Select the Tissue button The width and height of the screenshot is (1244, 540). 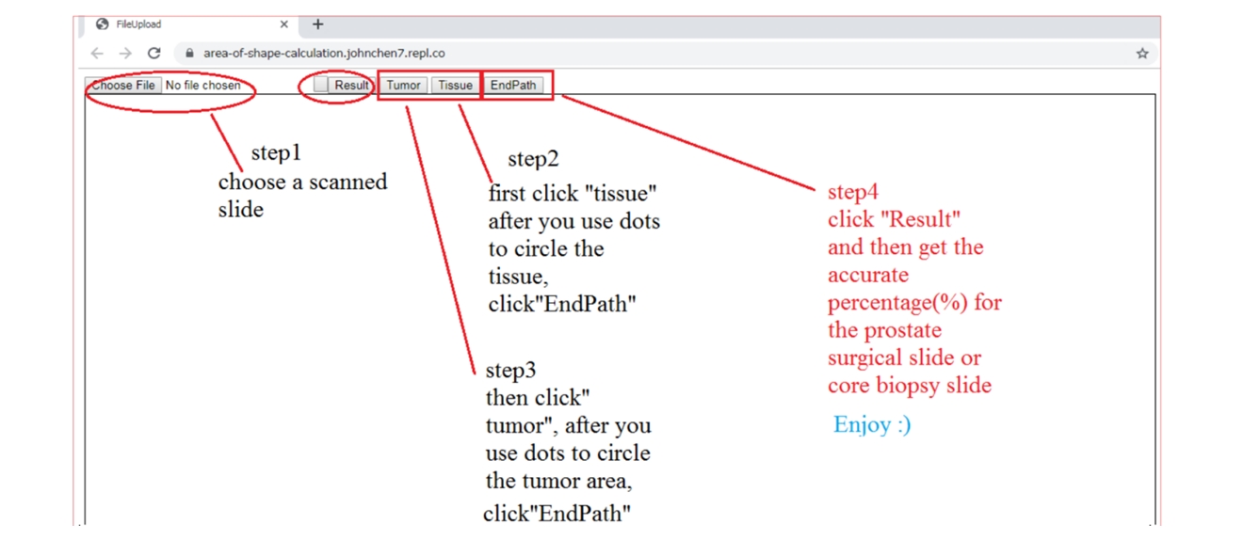click(x=455, y=85)
